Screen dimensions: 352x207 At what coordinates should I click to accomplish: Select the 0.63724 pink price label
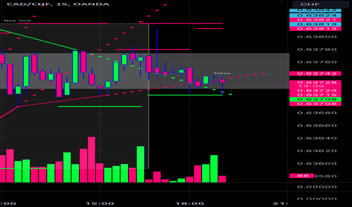click(315, 90)
